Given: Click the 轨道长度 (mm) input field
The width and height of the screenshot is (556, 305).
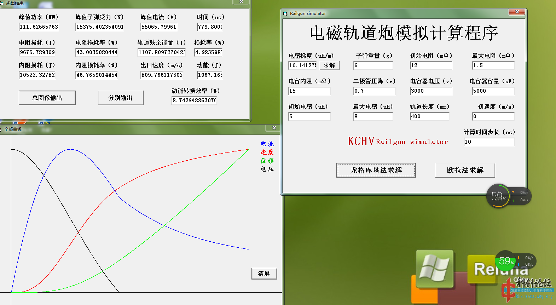Looking at the screenshot, I should (x=430, y=116).
